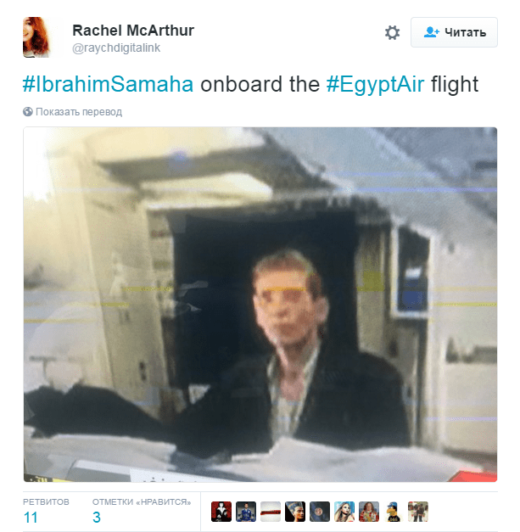Click the follow person-plus icon in Читать button
Screen dimensions: 520x532
[431, 32]
